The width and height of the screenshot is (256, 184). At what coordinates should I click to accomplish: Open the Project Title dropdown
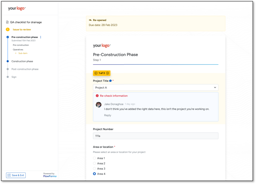156,87
